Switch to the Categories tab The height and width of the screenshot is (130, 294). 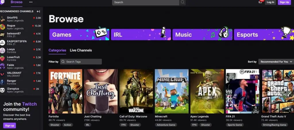pyautogui.click(x=57, y=50)
